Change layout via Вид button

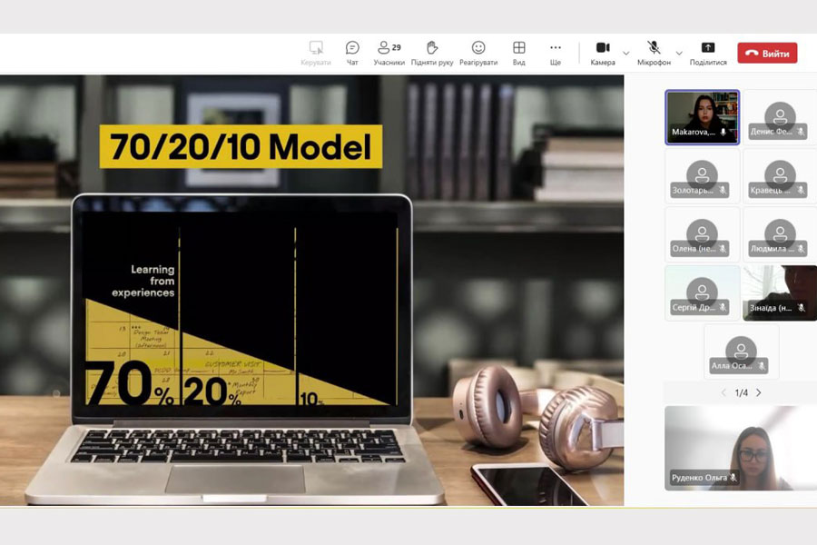[519, 54]
